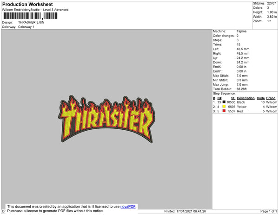This screenshot has height=215, width=279.
Task: Click the 'Description' column header
Action: 246,98
